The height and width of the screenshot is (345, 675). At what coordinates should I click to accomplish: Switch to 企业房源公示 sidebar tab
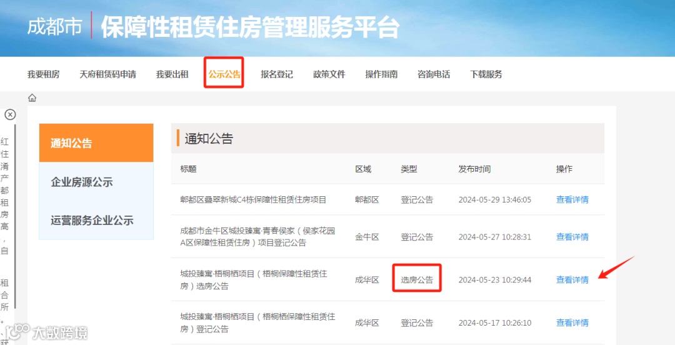pyautogui.click(x=96, y=182)
